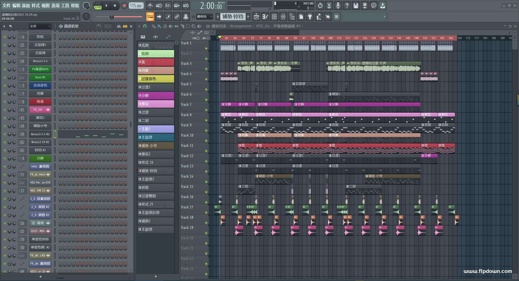This screenshot has height=281, width=519.
Task: Open the channel rack graph editor icon
Action: 119,26
